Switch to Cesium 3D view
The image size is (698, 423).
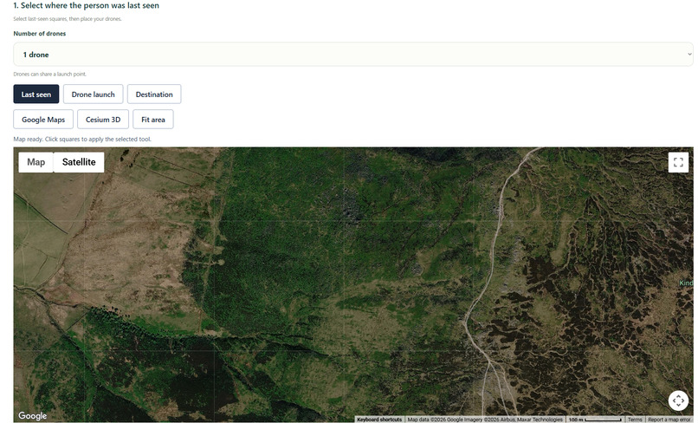[x=103, y=120]
